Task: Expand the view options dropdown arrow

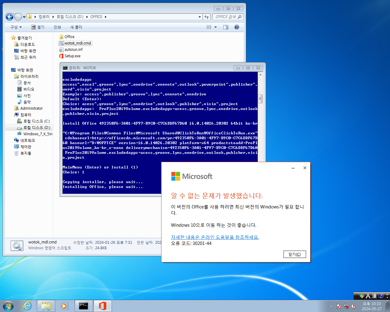Action: 215,27
